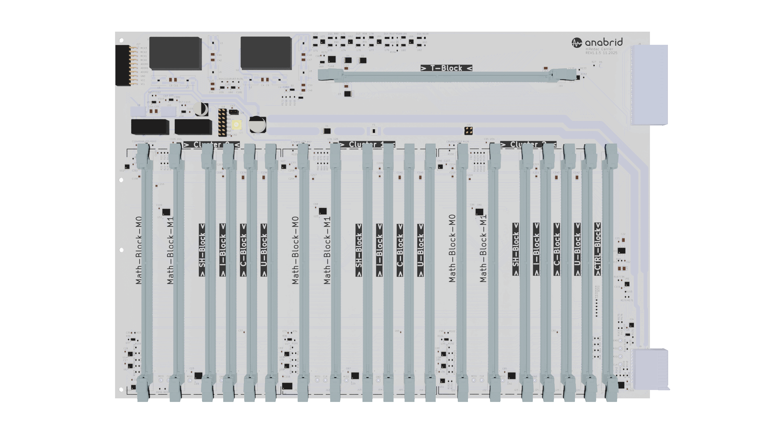Select the IC4 chip
Image resolution: width=765 pixels, height=430 pixels.
(x=631, y=325)
